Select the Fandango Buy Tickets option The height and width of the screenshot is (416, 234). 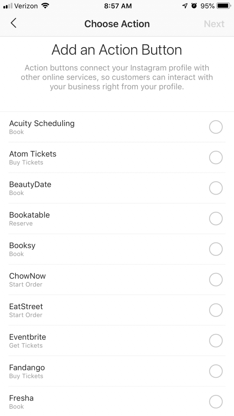(x=216, y=371)
